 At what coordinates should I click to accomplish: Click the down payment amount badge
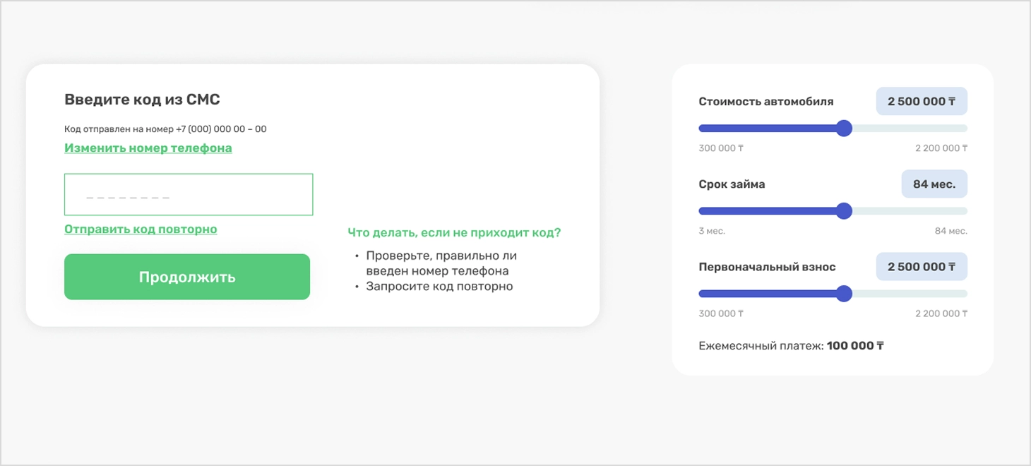[921, 266]
